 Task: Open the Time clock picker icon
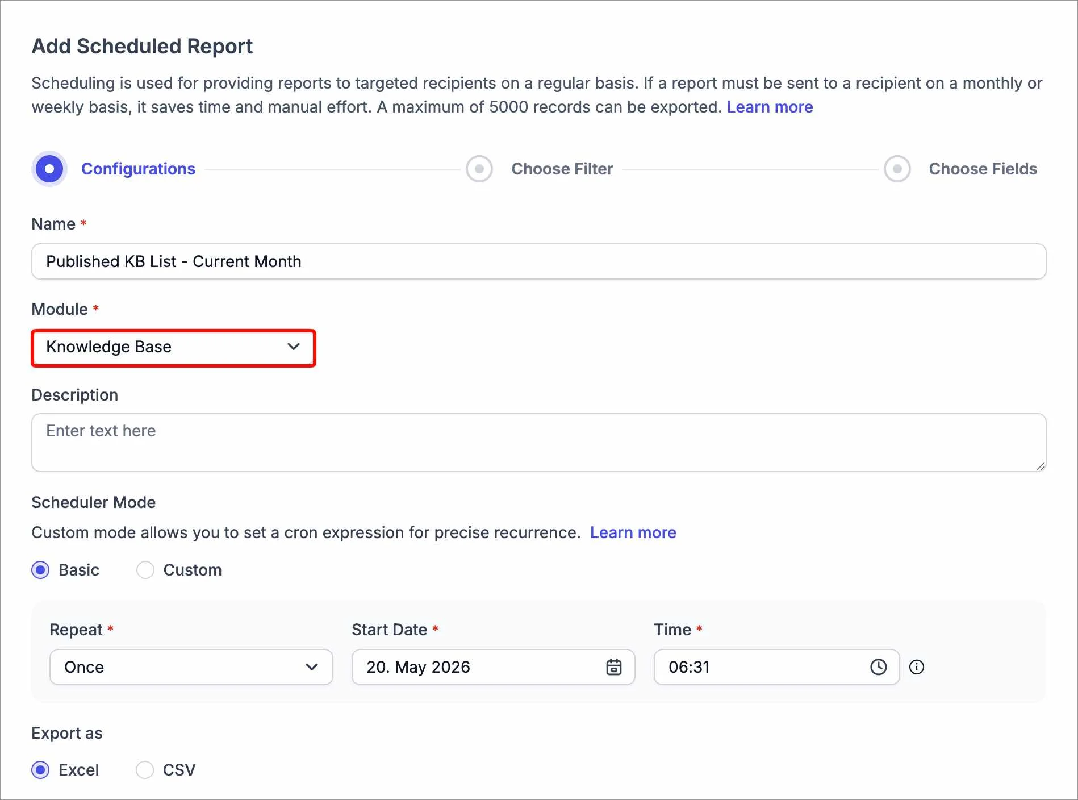[x=878, y=667]
